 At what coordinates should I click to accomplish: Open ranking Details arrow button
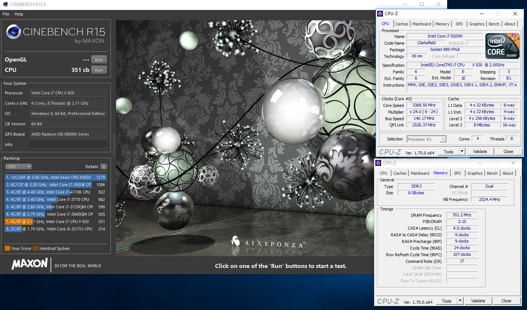pyautogui.click(x=104, y=167)
